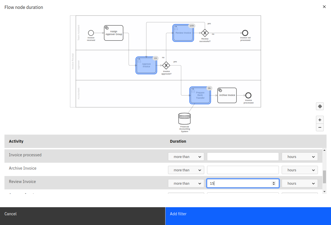
Task: Open the hours unit dropdown for Archive Invoice
Action: [x=300, y=170]
